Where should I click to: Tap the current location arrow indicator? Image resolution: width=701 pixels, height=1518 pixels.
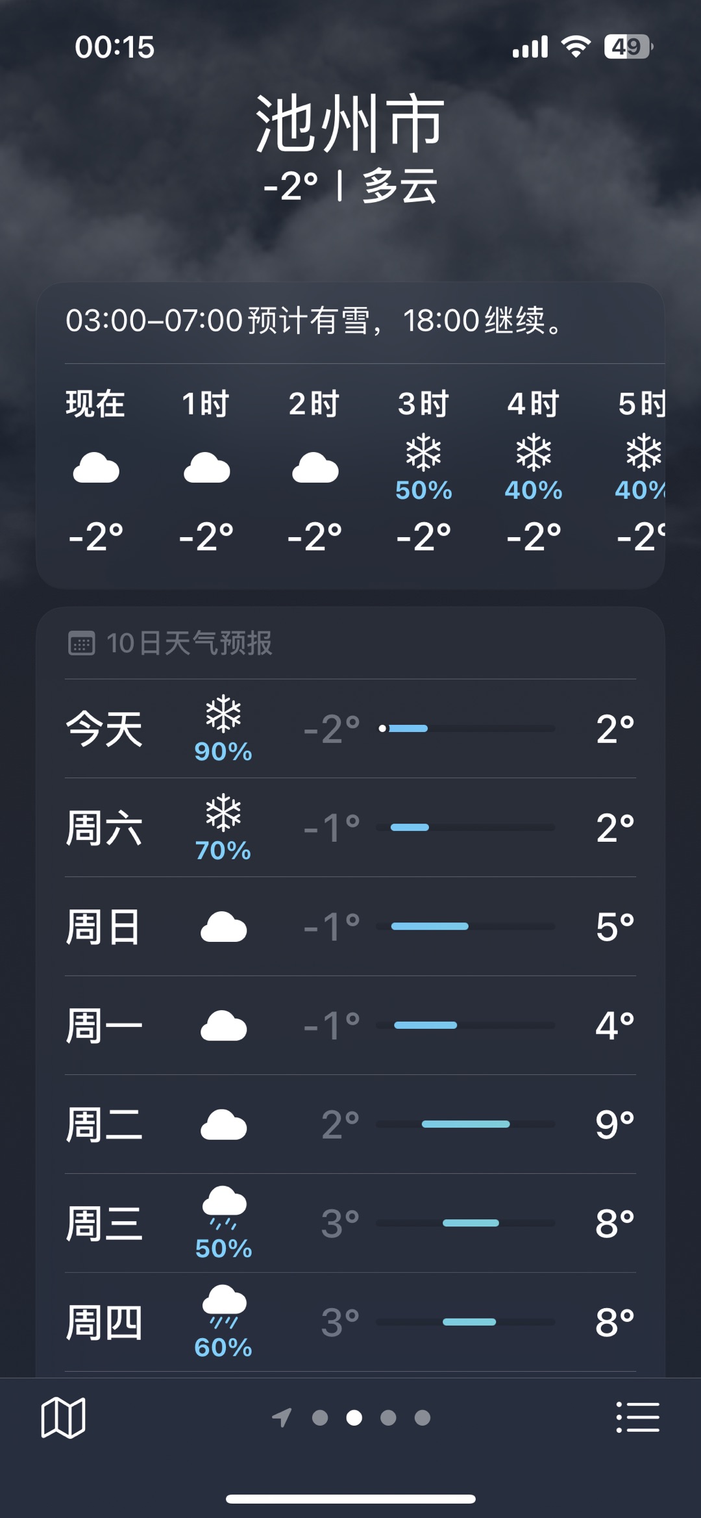point(282,1417)
